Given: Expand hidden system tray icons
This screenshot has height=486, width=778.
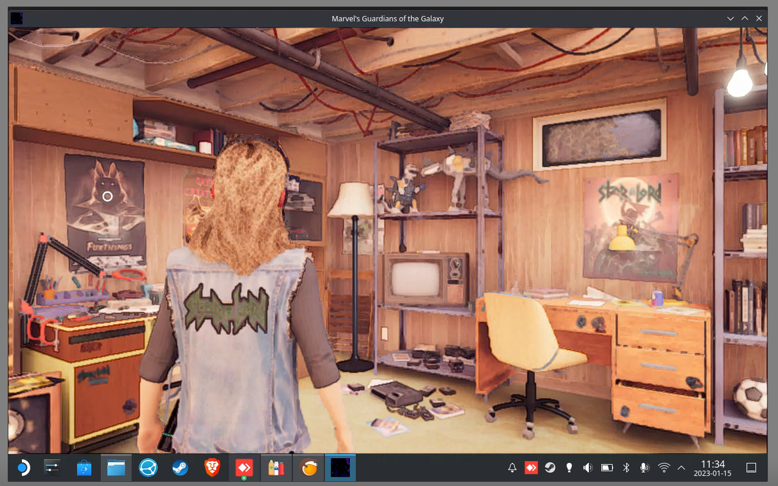Looking at the screenshot, I should tap(681, 468).
